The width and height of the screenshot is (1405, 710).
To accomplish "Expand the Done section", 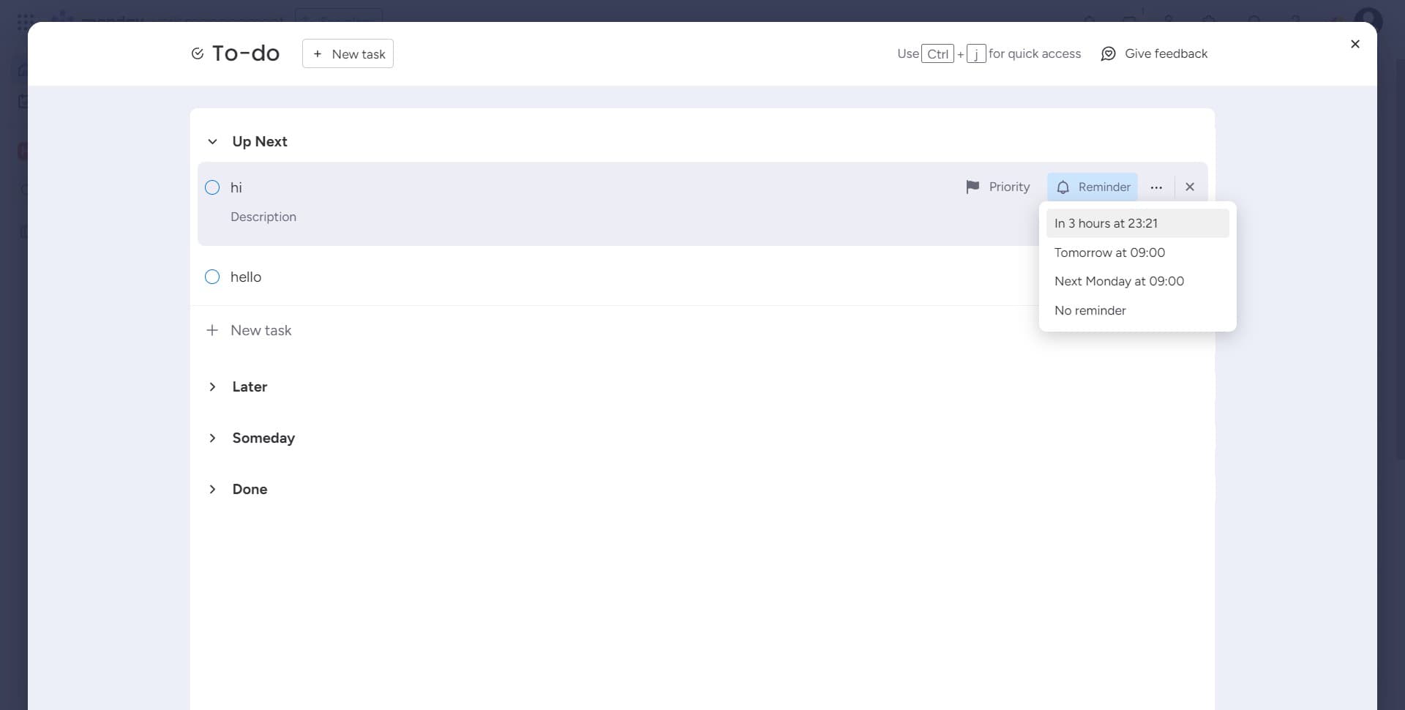I will click(x=212, y=489).
